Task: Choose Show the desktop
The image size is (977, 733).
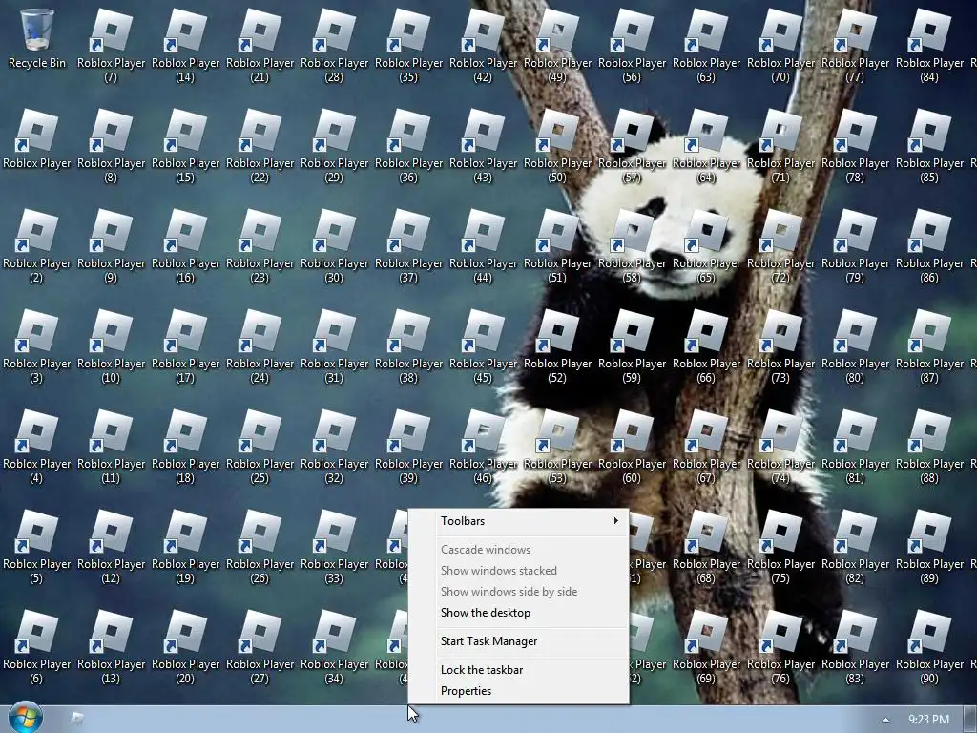Action: (518, 613)
